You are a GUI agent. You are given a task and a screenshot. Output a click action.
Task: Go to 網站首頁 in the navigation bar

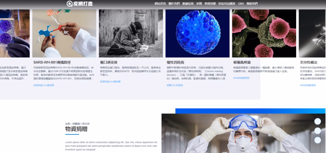tap(160, 4)
